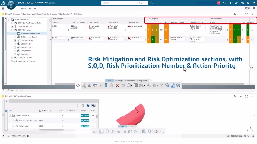Click the home icon in PFMEA toolbar
The height and width of the screenshot is (144, 257).
[78, 86]
